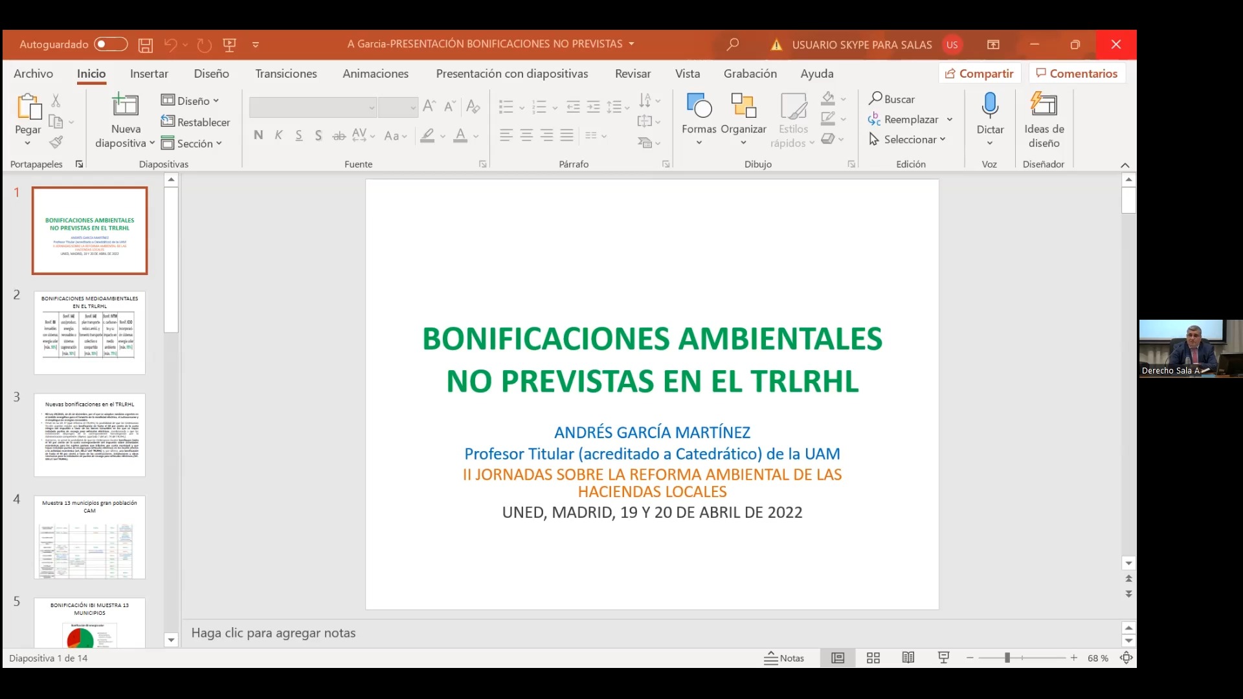1243x699 pixels.
Task: Click text highlight color swatch
Action: pos(427,135)
